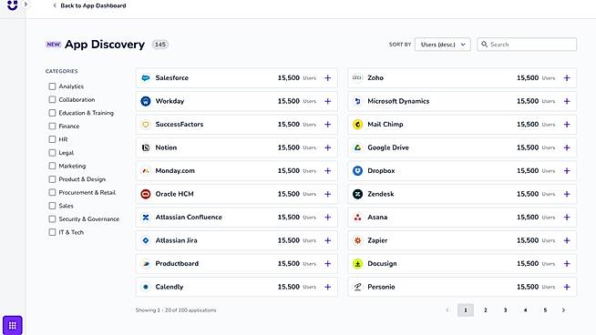The image size is (596, 335).
Task: Click the Workday row's 15,500 Users value
Action: (x=297, y=101)
